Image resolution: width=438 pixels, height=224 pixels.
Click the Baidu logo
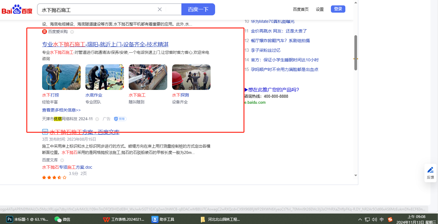coord(17,10)
